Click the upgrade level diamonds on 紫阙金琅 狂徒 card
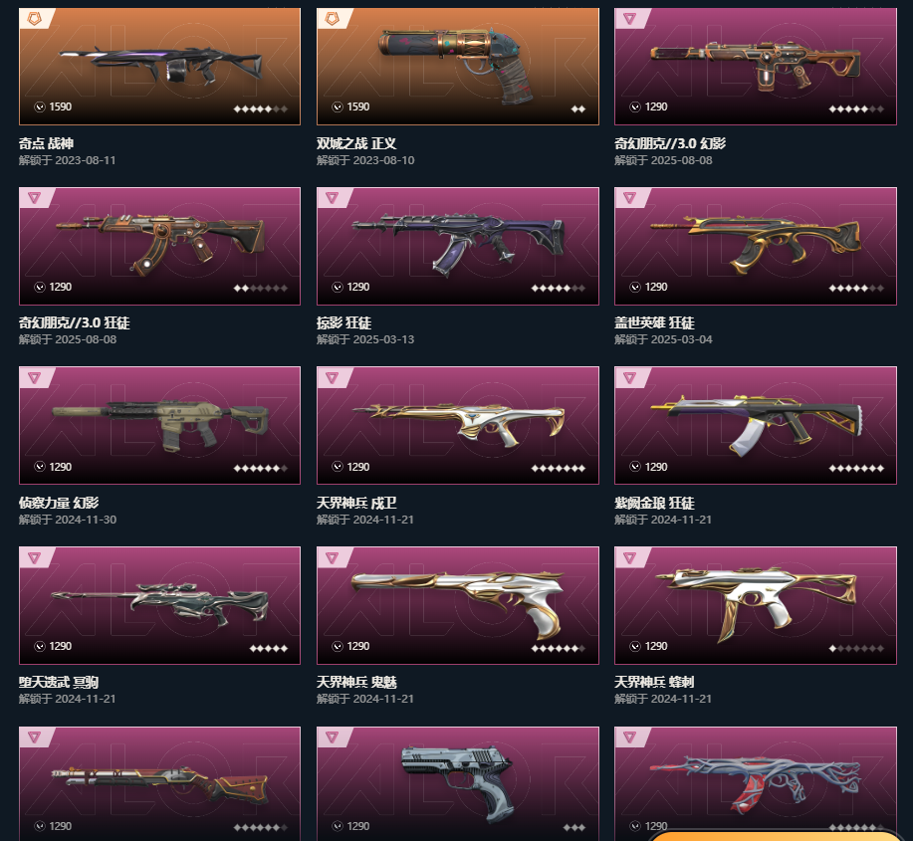The width and height of the screenshot is (913, 841). coord(856,468)
